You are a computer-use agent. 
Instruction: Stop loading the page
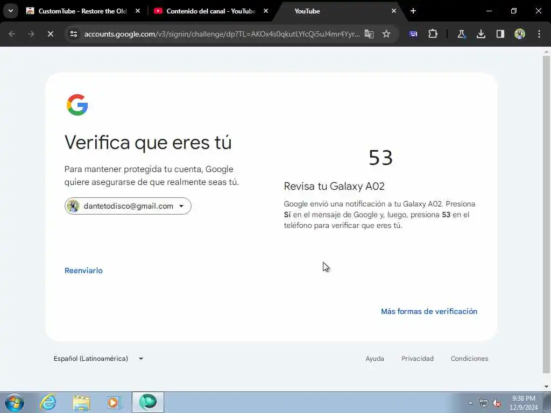point(50,34)
